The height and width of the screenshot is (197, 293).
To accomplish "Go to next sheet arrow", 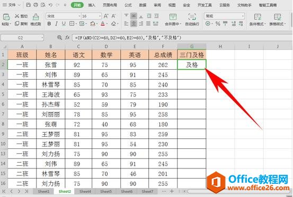I will pos(19,191).
